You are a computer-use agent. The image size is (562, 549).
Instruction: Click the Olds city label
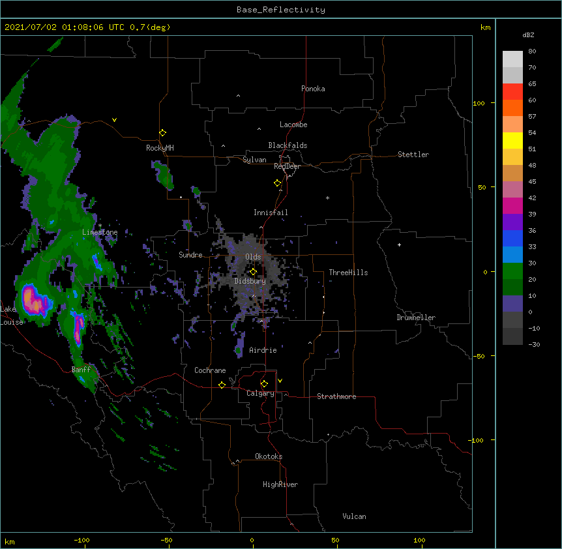(253, 257)
